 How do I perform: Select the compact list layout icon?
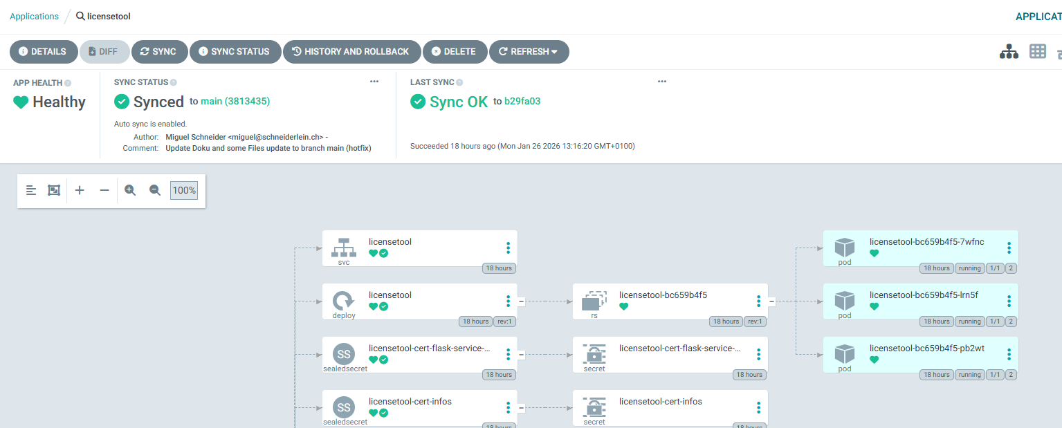point(30,189)
